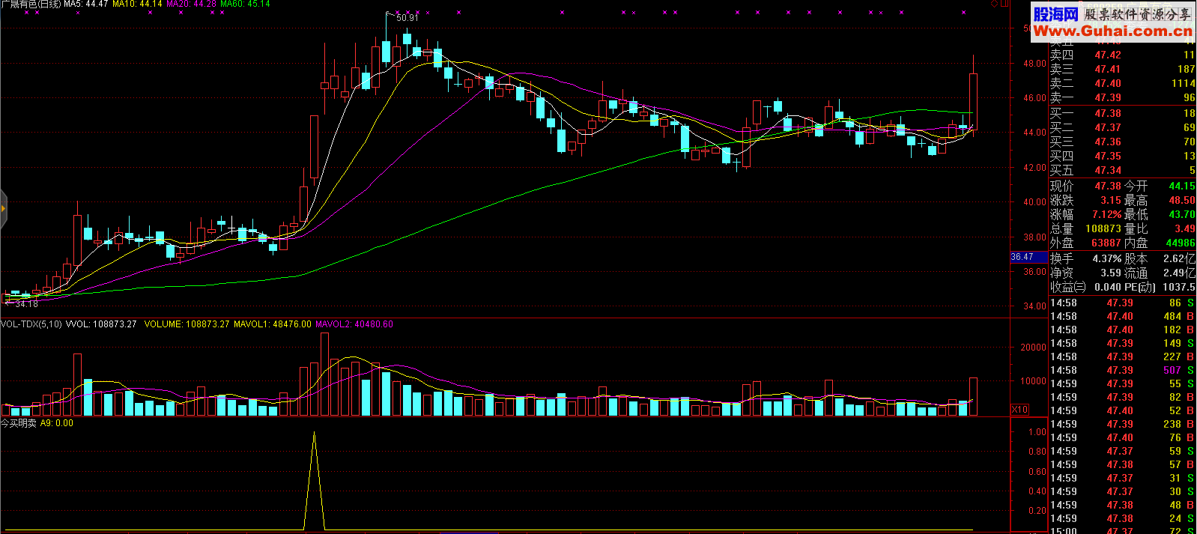Select the 卖一 47.39 ask row
The height and width of the screenshot is (534, 1197).
(x=1122, y=97)
